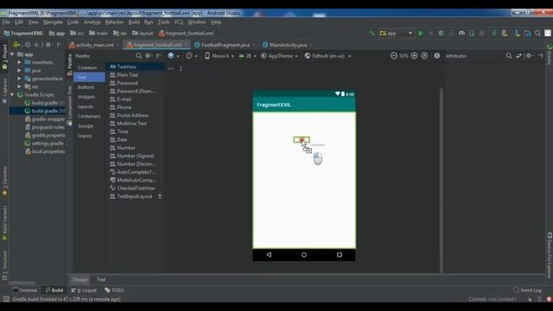Toggle the Palette vertical tab
Viewport: 553px width, 311px height.
(x=69, y=64)
